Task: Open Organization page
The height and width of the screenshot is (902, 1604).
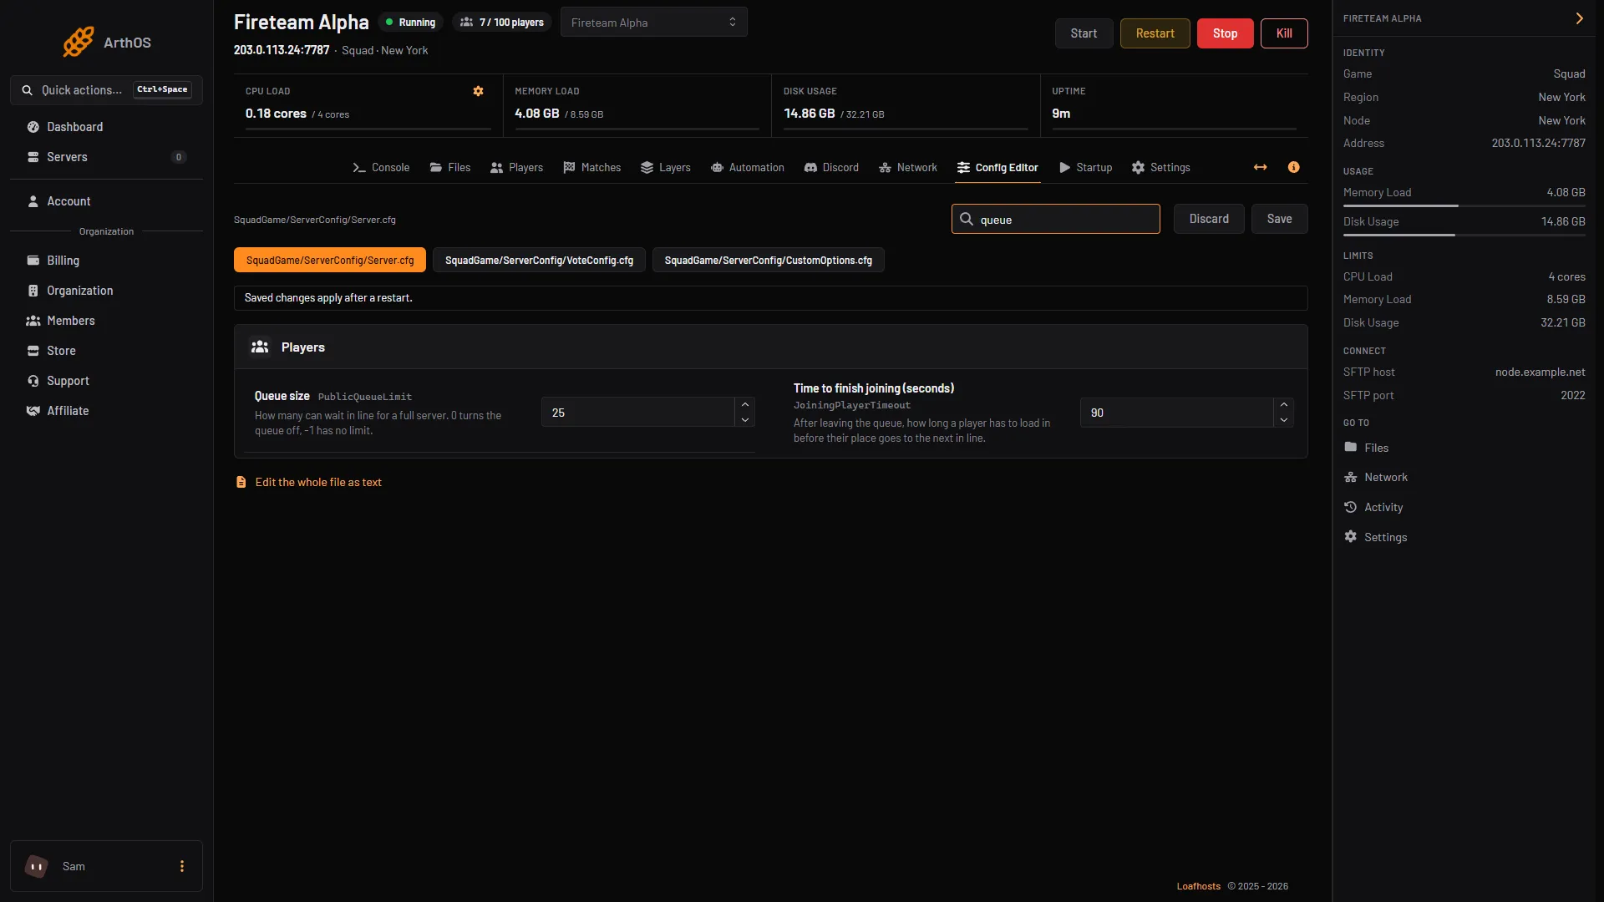Action: pyautogui.click(x=106, y=291)
